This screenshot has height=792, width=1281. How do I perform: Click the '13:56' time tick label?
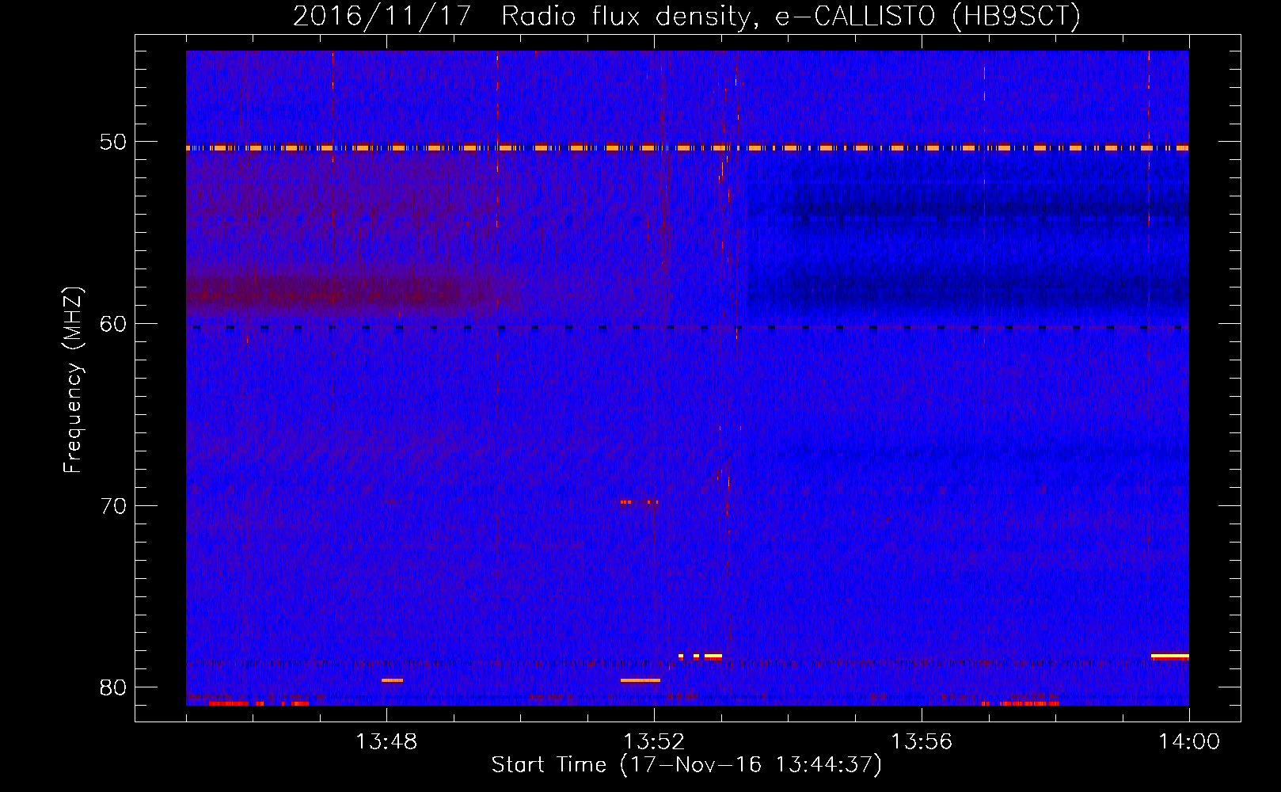point(922,742)
